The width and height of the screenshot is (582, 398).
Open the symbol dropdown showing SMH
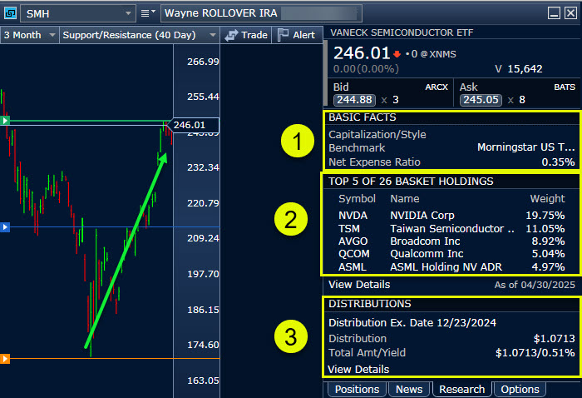click(78, 13)
